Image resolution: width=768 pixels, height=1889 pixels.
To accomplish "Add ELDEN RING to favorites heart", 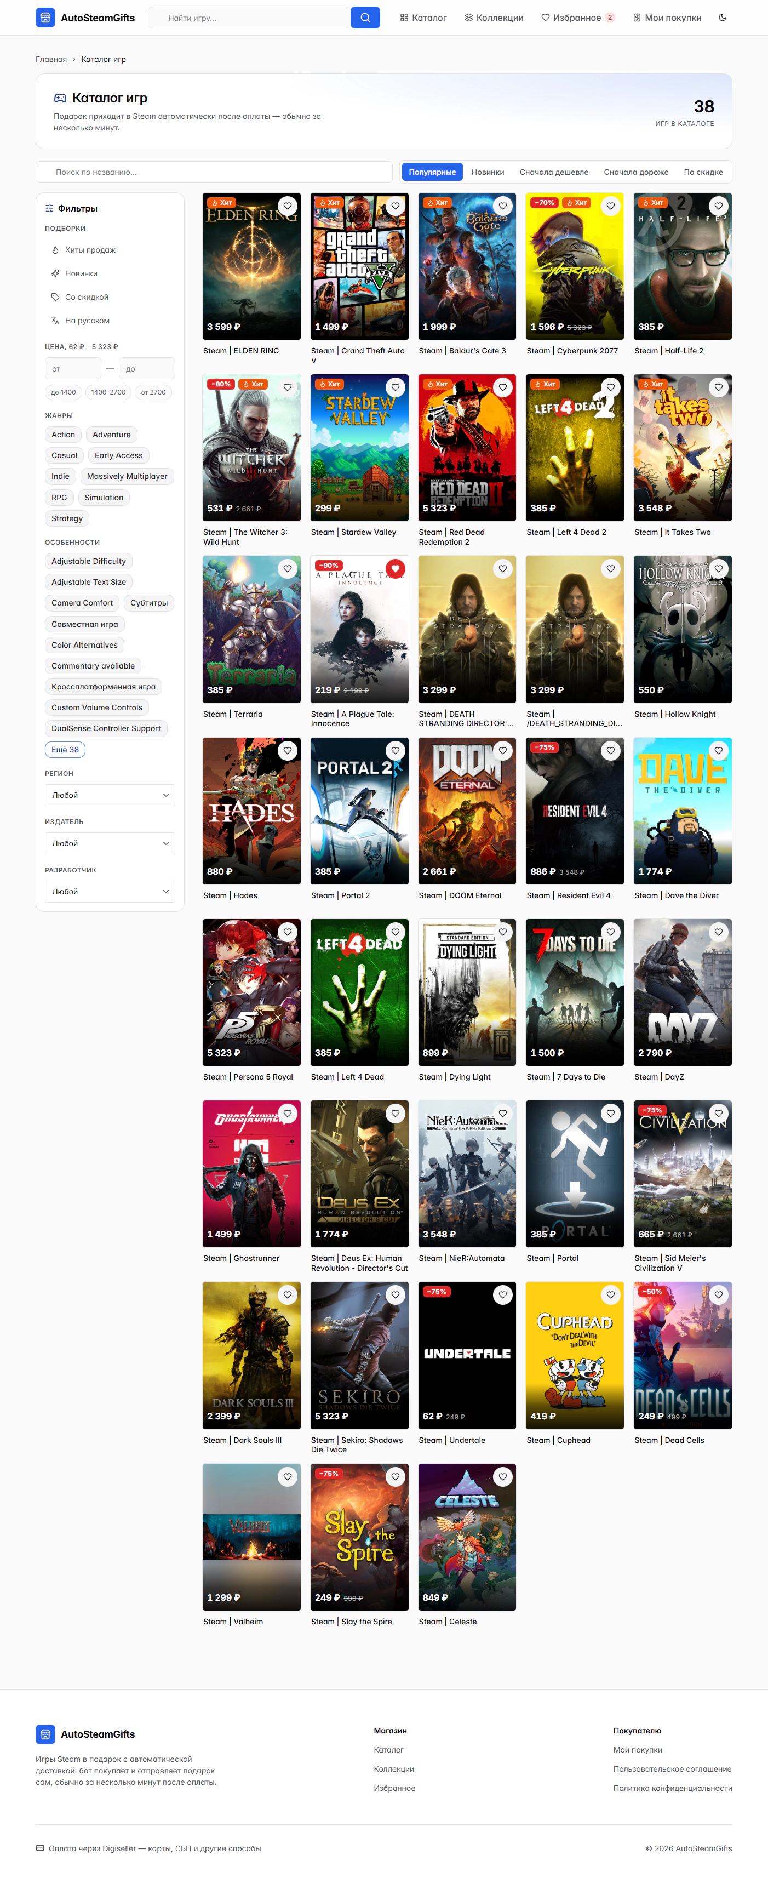I will (x=287, y=206).
